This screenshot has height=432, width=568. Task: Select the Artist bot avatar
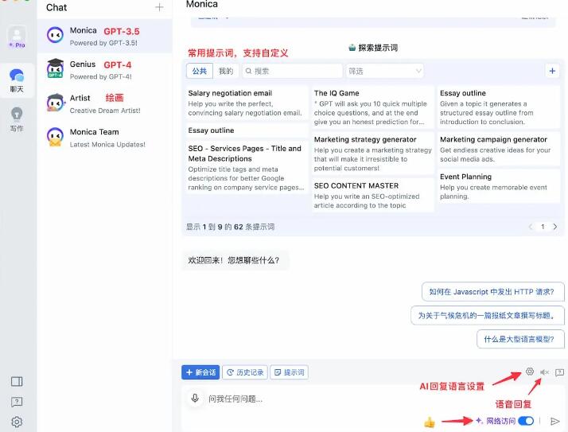(x=55, y=103)
